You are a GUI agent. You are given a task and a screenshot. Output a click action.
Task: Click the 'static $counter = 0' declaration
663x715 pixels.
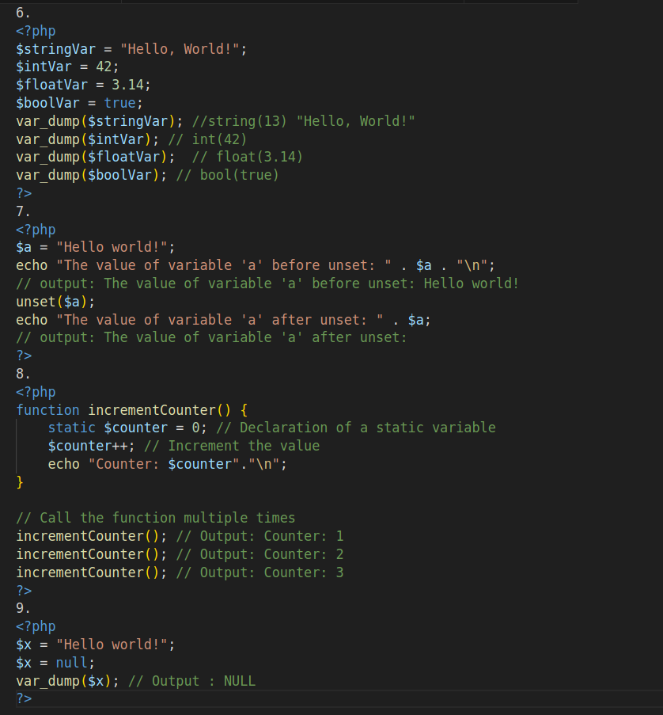click(x=127, y=428)
